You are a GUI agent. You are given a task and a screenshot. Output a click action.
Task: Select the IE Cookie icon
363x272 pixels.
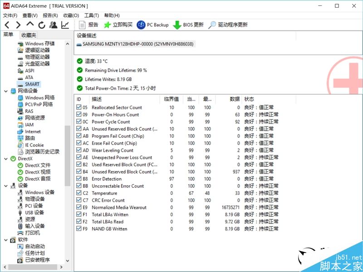tap(20, 145)
